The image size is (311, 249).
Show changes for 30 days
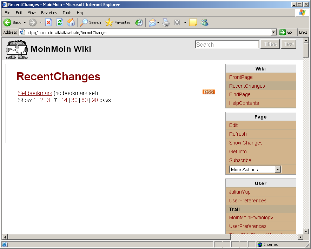pos(74,100)
